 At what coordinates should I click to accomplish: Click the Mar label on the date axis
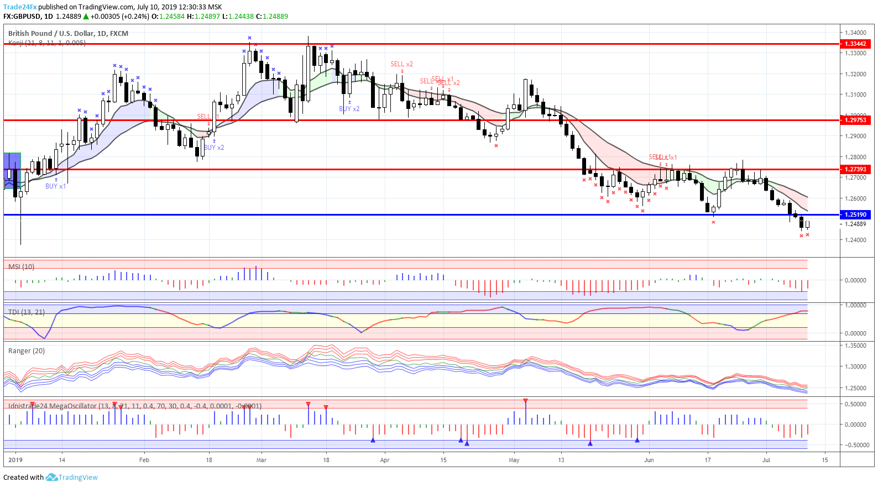262,460
